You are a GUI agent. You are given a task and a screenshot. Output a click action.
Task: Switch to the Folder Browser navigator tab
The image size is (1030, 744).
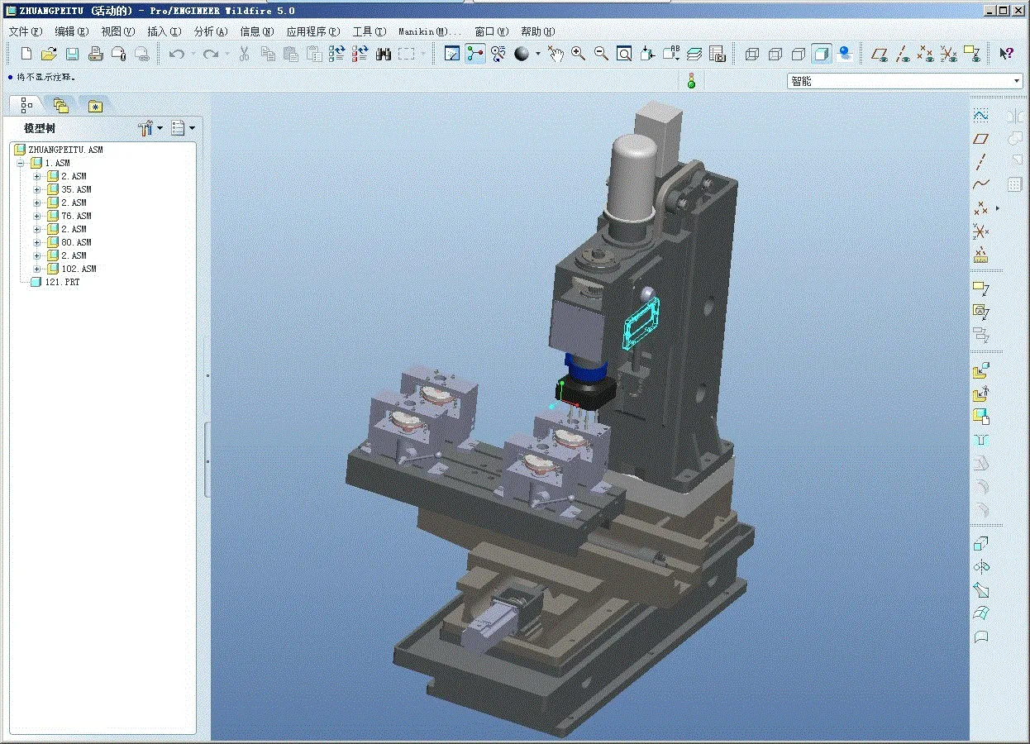click(60, 105)
